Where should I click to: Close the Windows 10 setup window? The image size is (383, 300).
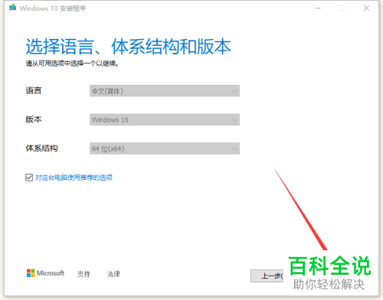click(366, 8)
